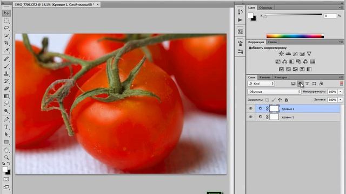
Task: Hide the Уровни 1 layer
Action: click(250, 117)
